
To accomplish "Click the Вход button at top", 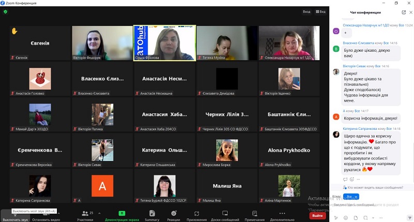I will click(x=306, y=11).
